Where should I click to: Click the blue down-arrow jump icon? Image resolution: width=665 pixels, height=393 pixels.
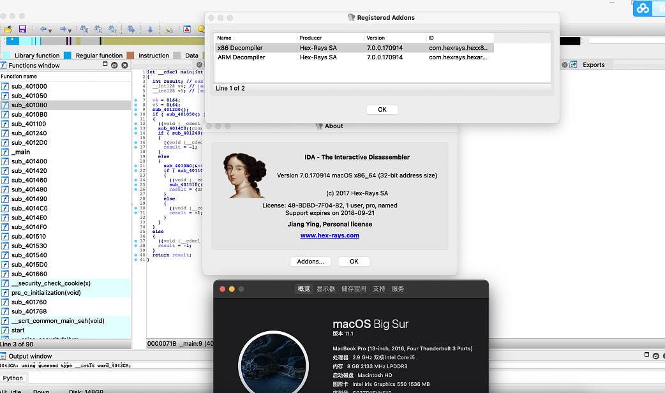coord(150,29)
